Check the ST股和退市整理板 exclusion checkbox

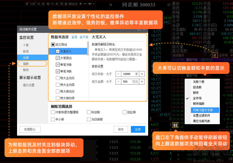(x=53, y=112)
